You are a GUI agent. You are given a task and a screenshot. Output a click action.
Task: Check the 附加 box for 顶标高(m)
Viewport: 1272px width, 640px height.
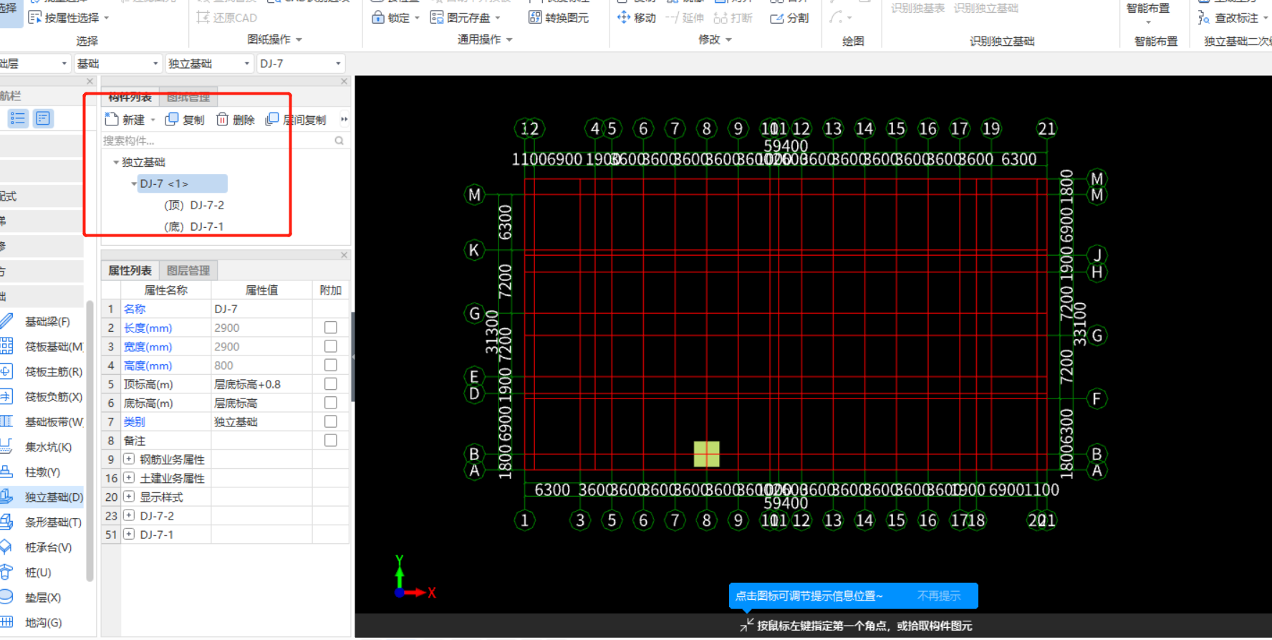coord(330,384)
